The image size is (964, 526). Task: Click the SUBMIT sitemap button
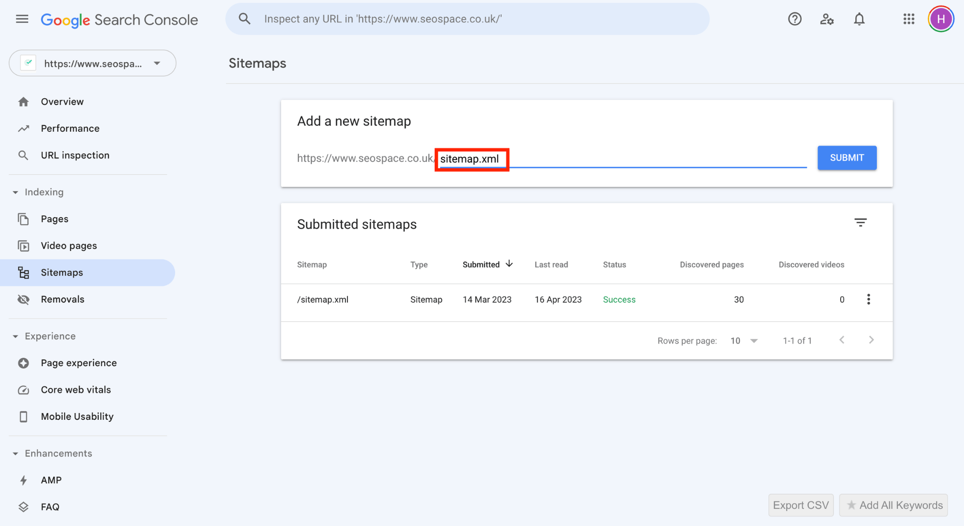(847, 158)
